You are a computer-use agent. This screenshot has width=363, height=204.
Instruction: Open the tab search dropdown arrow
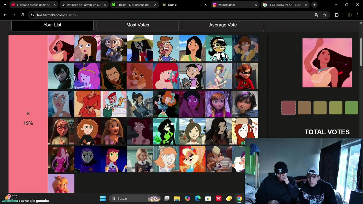5,5
